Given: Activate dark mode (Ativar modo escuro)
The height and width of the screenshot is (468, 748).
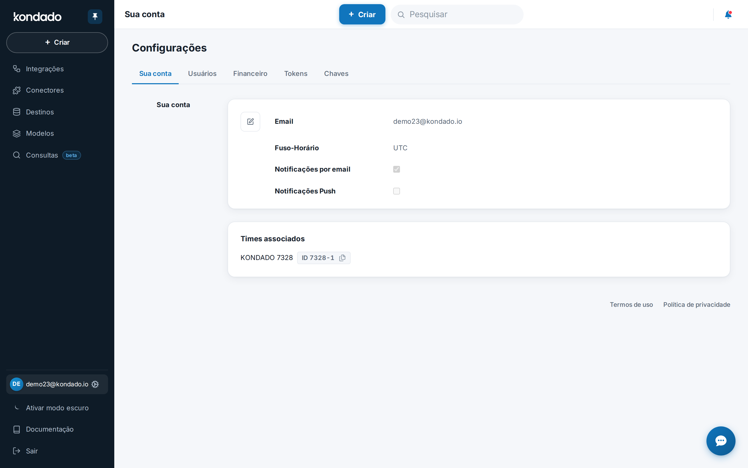Looking at the screenshot, I should pyautogui.click(x=57, y=408).
